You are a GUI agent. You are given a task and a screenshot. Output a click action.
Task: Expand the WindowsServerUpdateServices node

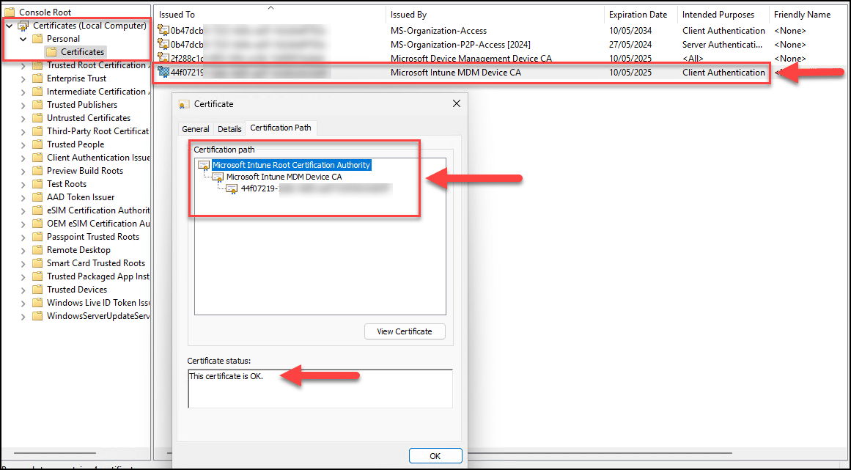click(23, 316)
